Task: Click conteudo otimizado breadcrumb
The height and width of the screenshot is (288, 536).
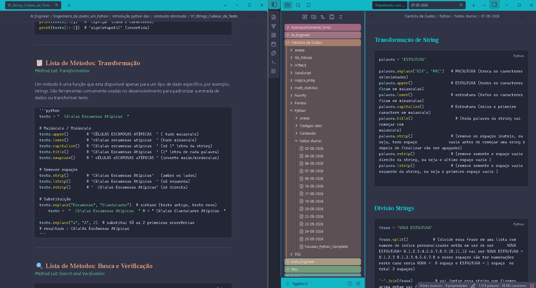Action: pos(170,16)
